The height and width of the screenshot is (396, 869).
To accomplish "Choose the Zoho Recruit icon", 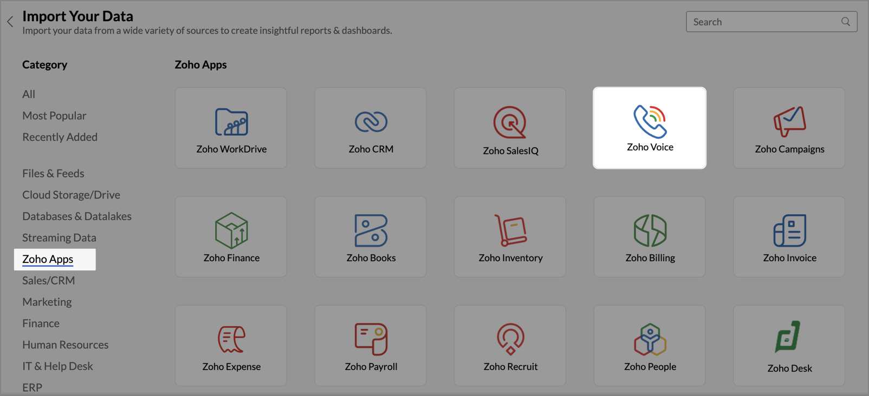I will coord(510,339).
